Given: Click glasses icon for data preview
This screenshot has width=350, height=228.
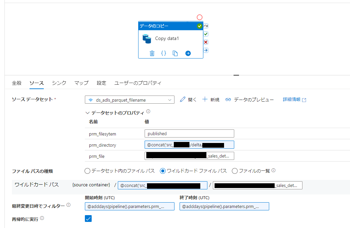Looking at the screenshot, I should [228, 100].
